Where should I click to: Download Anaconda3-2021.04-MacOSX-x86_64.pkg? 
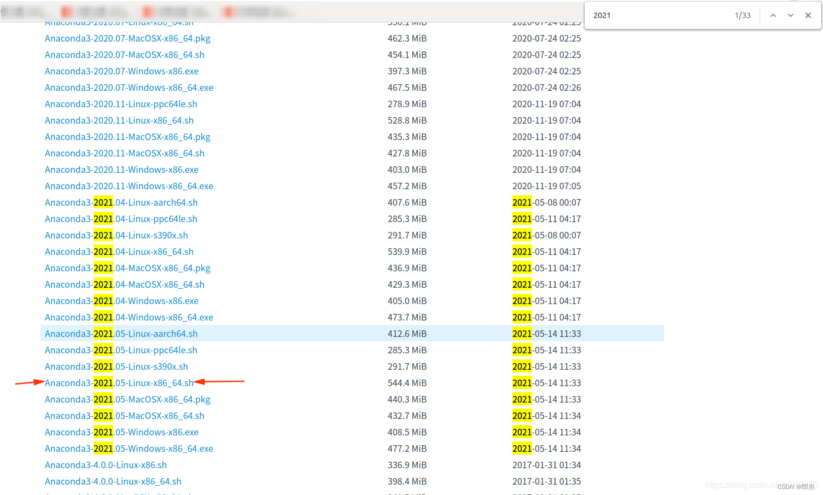point(127,268)
